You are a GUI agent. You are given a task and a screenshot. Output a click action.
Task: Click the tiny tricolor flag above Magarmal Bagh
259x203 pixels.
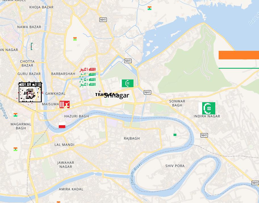16,115
